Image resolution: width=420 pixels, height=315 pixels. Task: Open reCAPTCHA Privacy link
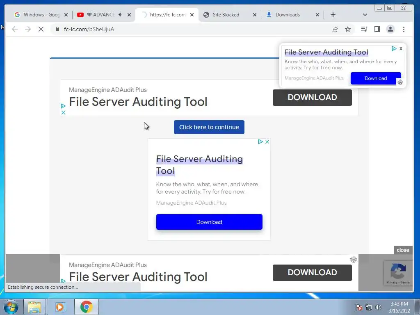(x=392, y=282)
